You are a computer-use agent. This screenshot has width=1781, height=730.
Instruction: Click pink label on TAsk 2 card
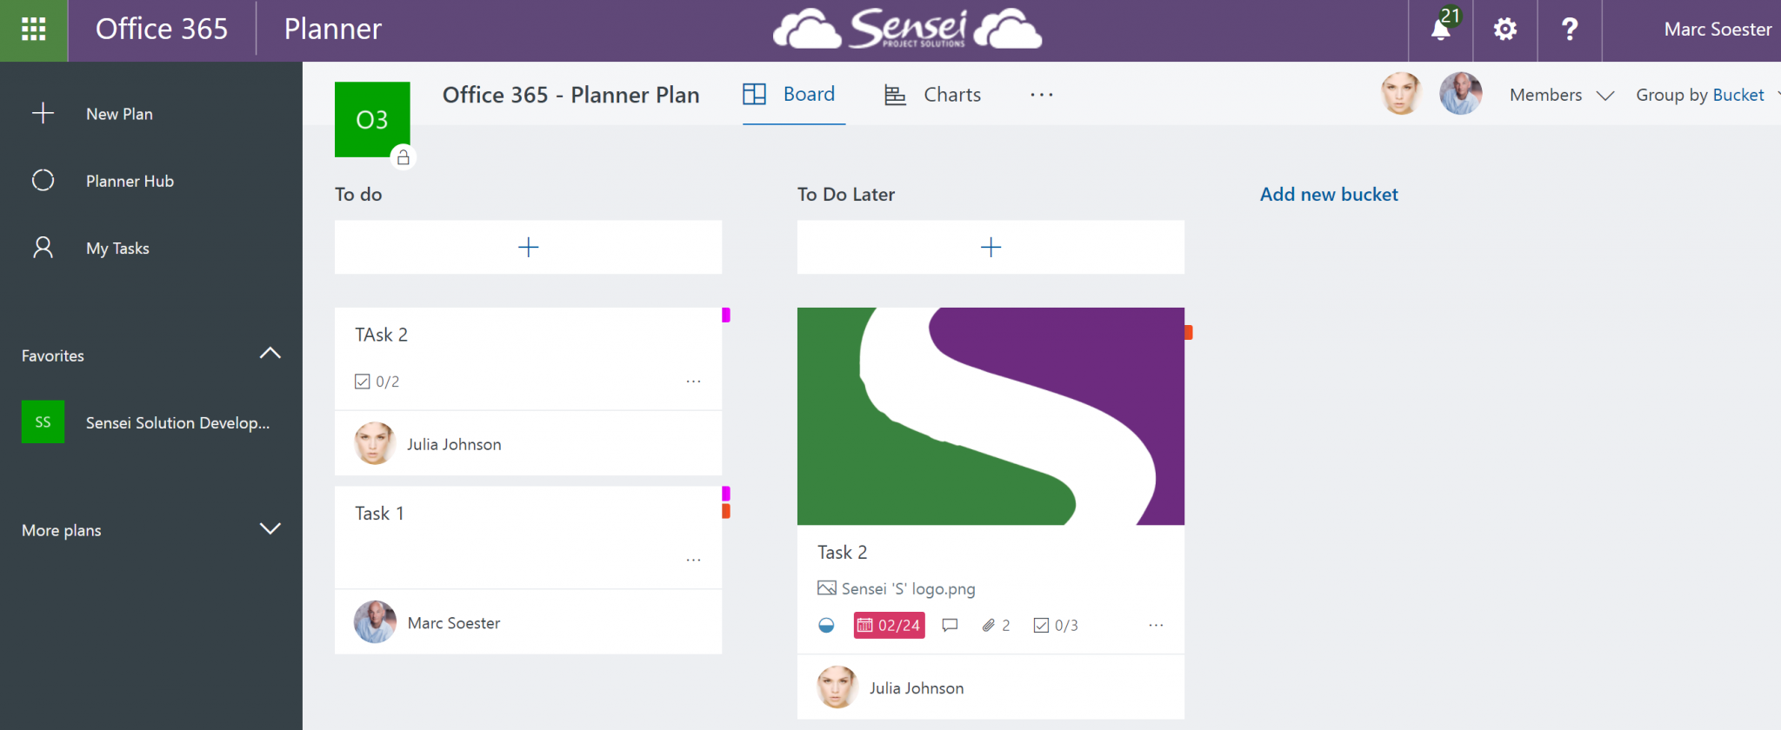tap(726, 315)
